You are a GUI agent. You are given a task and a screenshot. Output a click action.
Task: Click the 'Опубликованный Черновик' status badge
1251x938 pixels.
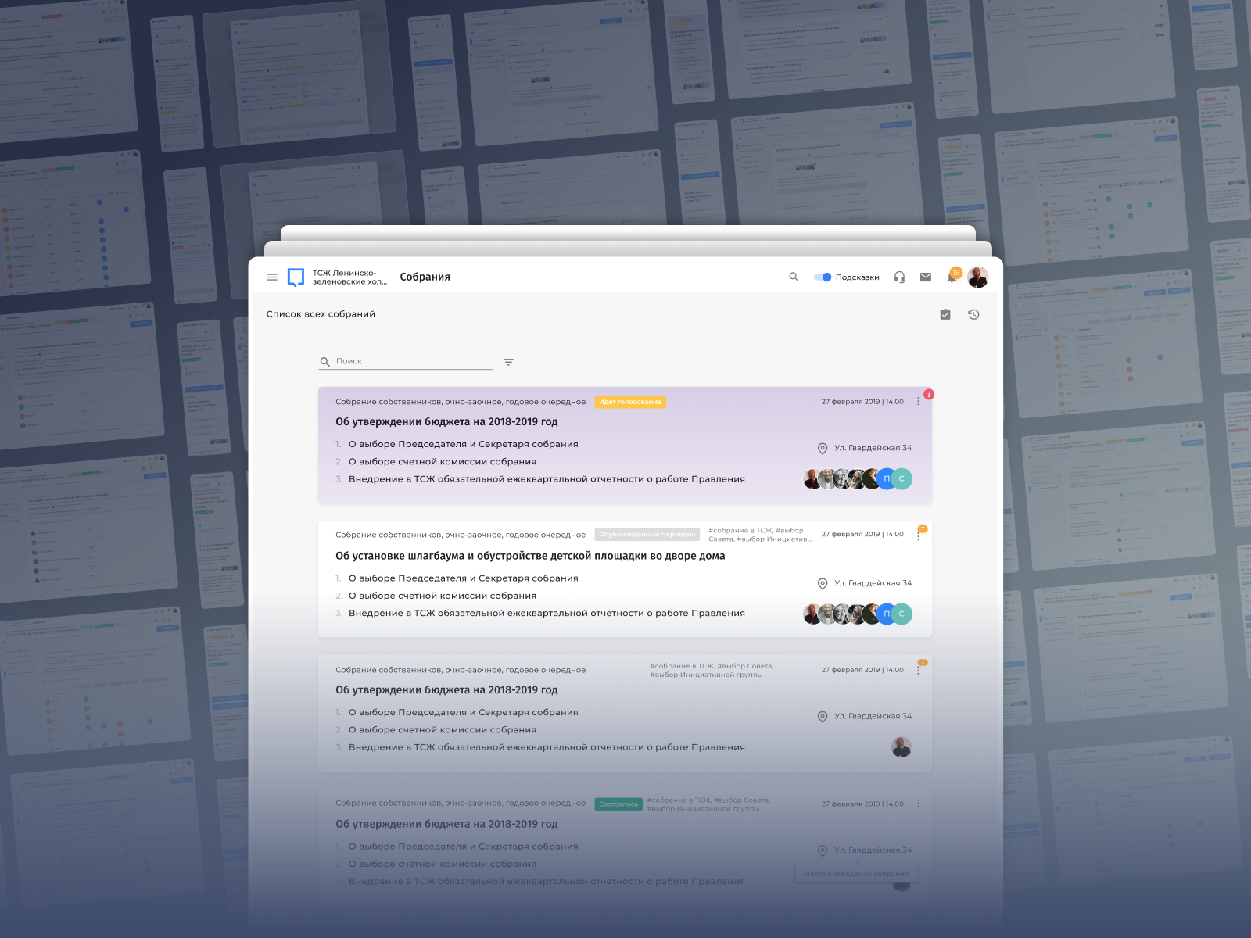(x=647, y=535)
